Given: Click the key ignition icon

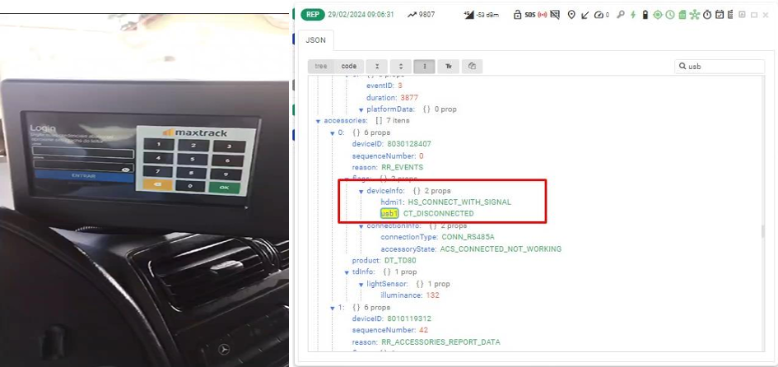Looking at the screenshot, I should 621,15.
